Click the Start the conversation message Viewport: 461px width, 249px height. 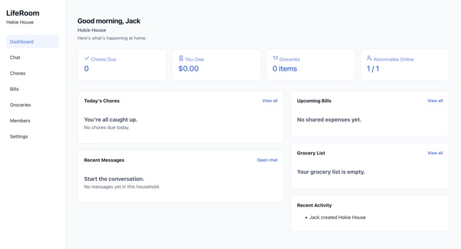pyautogui.click(x=114, y=179)
